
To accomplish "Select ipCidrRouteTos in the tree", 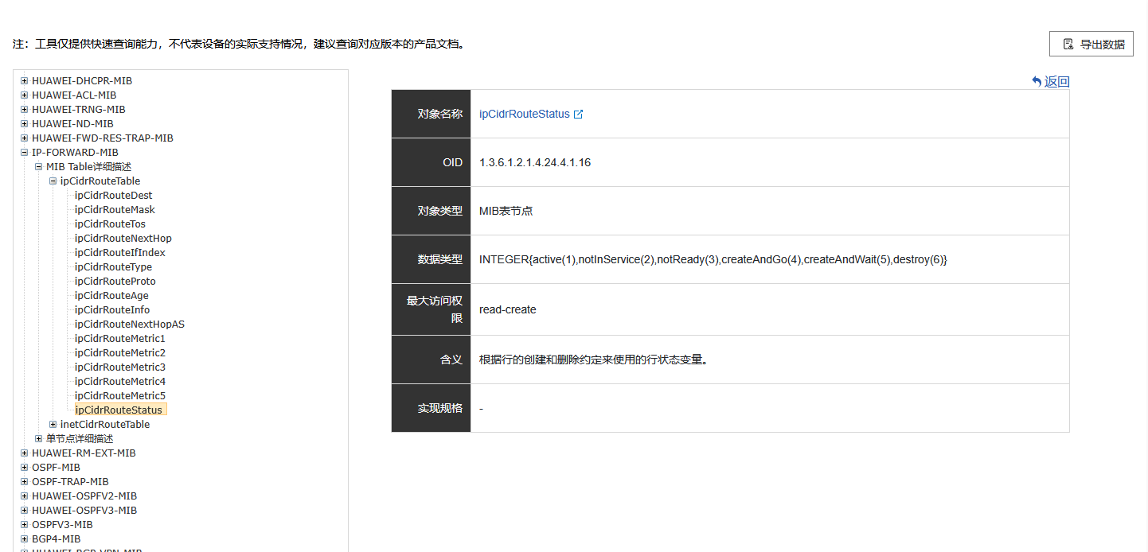I will pos(110,224).
